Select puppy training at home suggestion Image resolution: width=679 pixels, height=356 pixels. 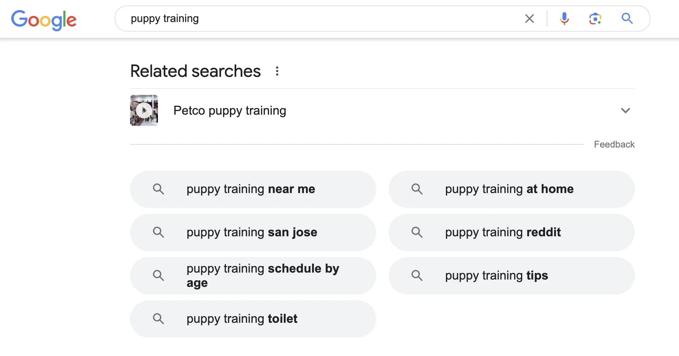tap(511, 189)
